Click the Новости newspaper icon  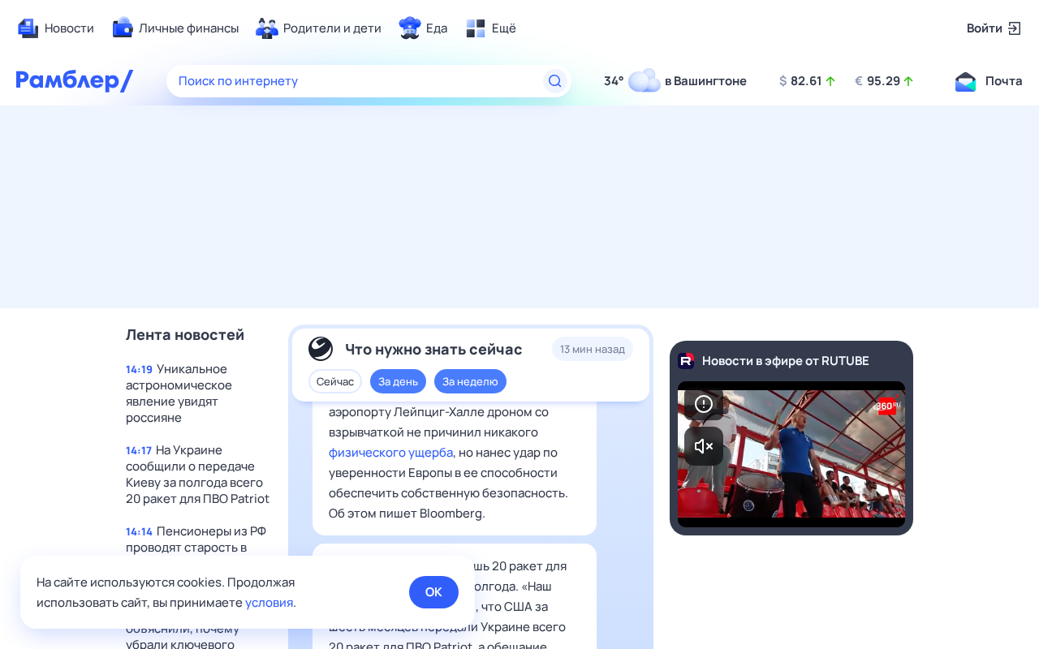point(28,28)
